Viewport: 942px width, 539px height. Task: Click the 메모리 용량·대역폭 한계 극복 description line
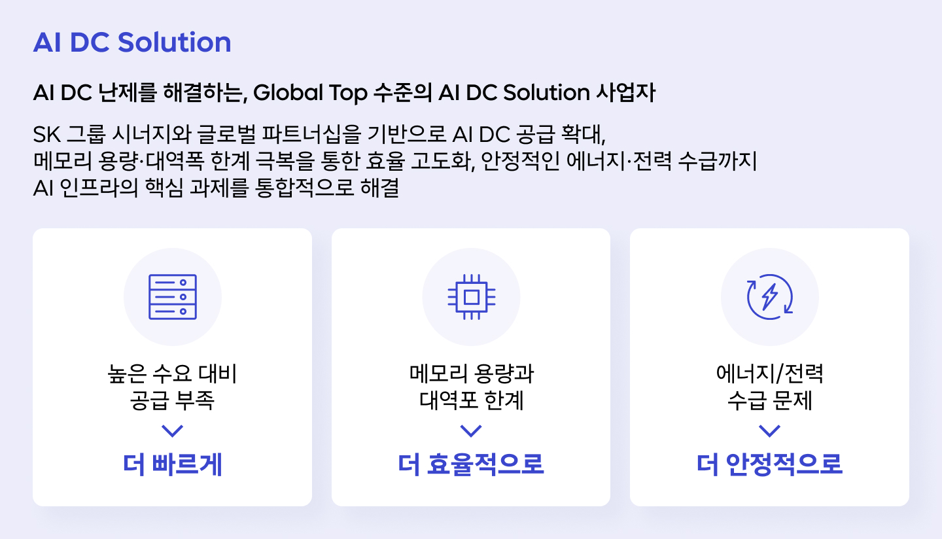tap(394, 162)
